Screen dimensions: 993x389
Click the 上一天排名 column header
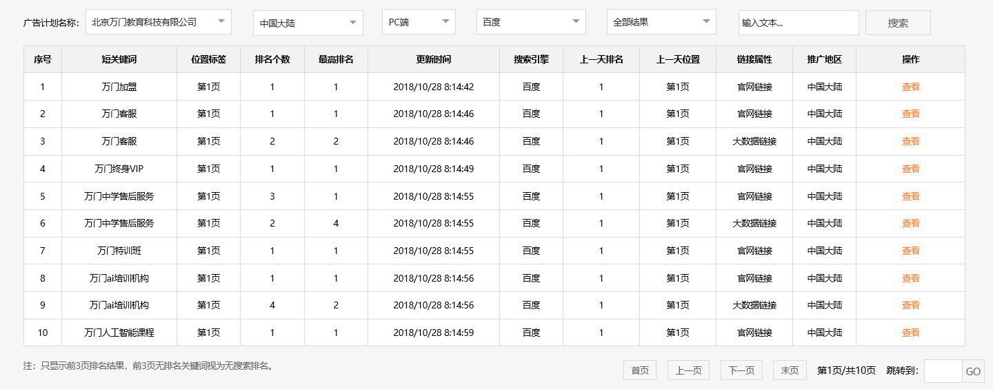(601, 59)
